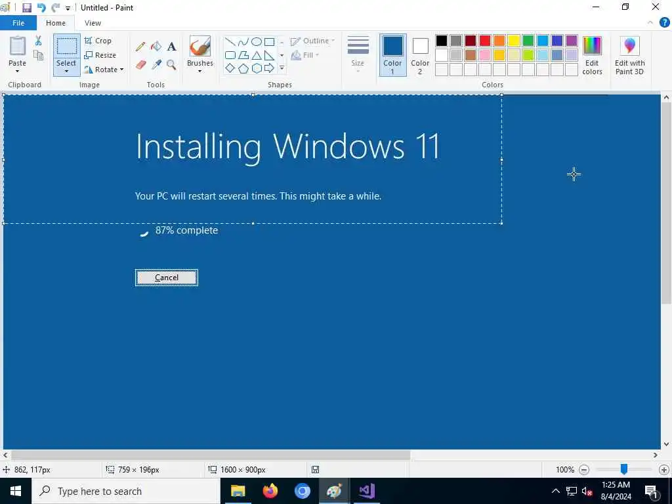
Task: Choose the Pentagon shape
Action: pos(243,68)
